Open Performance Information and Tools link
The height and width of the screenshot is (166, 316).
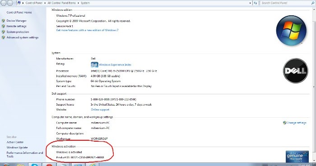click(24, 155)
